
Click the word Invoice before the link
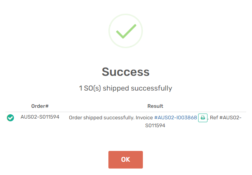pos(144,118)
